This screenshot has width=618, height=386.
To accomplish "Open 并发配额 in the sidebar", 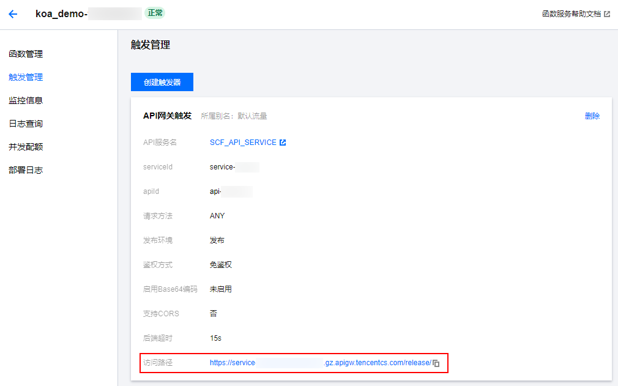I will [26, 147].
